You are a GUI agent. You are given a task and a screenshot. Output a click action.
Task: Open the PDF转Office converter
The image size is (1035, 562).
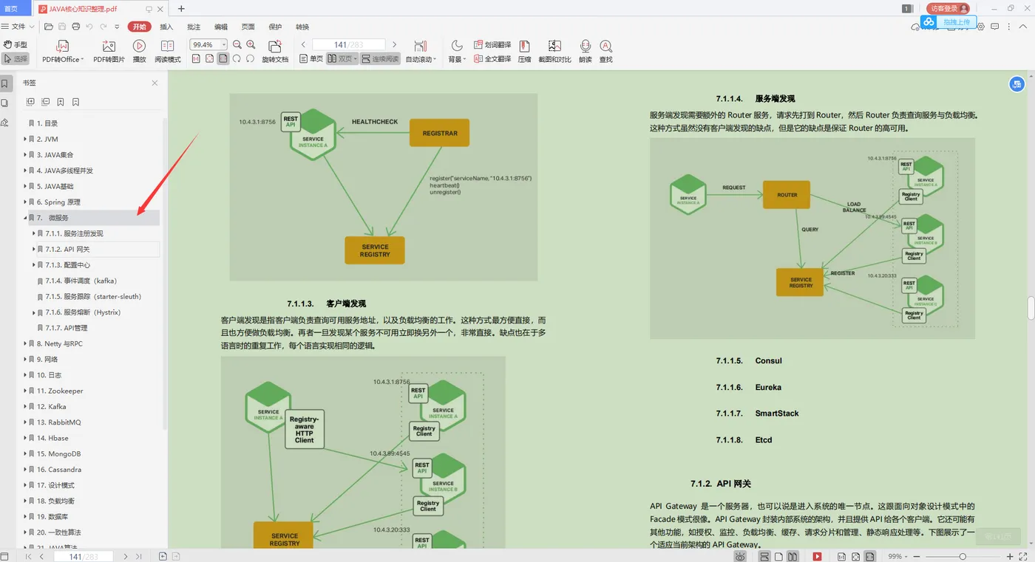(x=63, y=51)
